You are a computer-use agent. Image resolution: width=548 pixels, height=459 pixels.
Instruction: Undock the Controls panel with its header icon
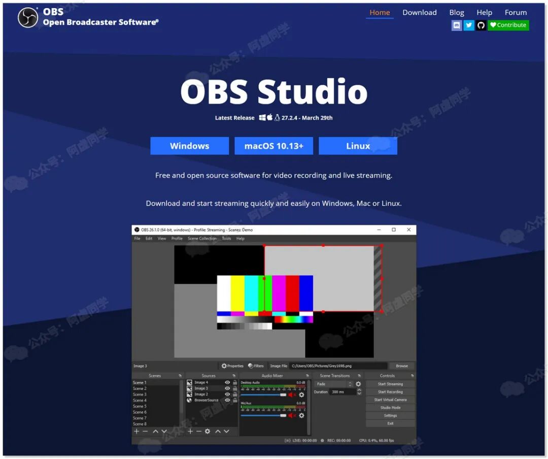click(413, 376)
